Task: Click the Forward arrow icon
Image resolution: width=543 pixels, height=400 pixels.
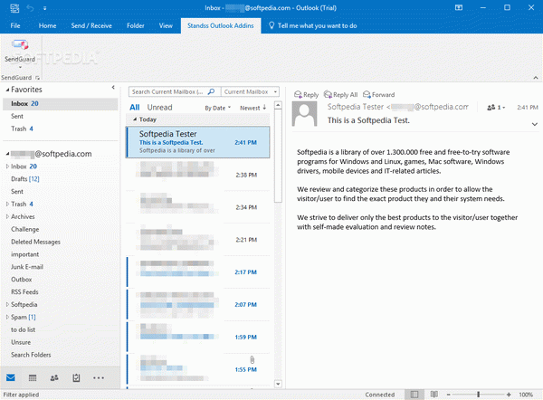Action: [377, 94]
